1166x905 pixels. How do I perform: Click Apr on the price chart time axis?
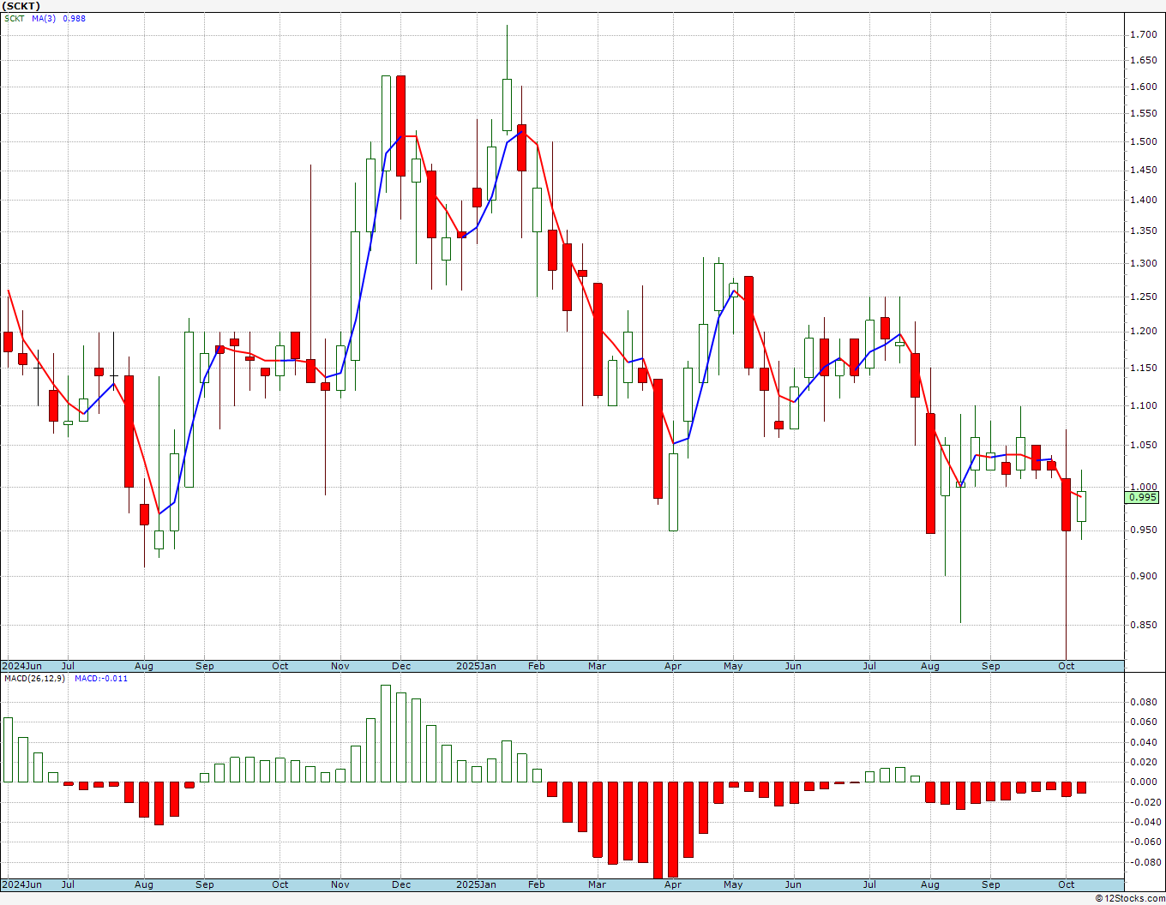[x=673, y=666]
